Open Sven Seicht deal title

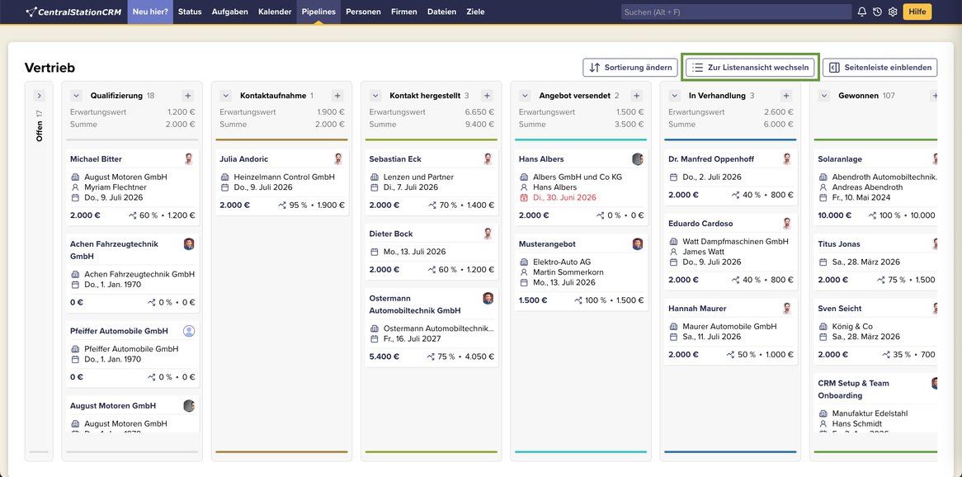[x=840, y=308]
